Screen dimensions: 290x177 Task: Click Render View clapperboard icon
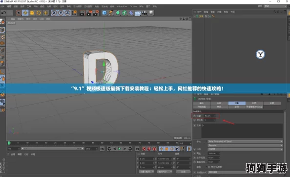coord(82,13)
